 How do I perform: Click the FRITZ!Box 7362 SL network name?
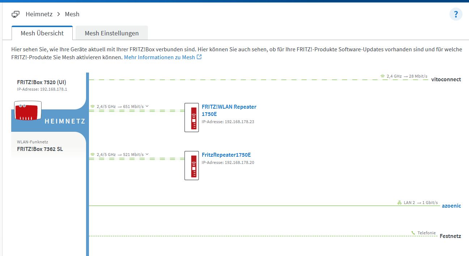[40, 149]
